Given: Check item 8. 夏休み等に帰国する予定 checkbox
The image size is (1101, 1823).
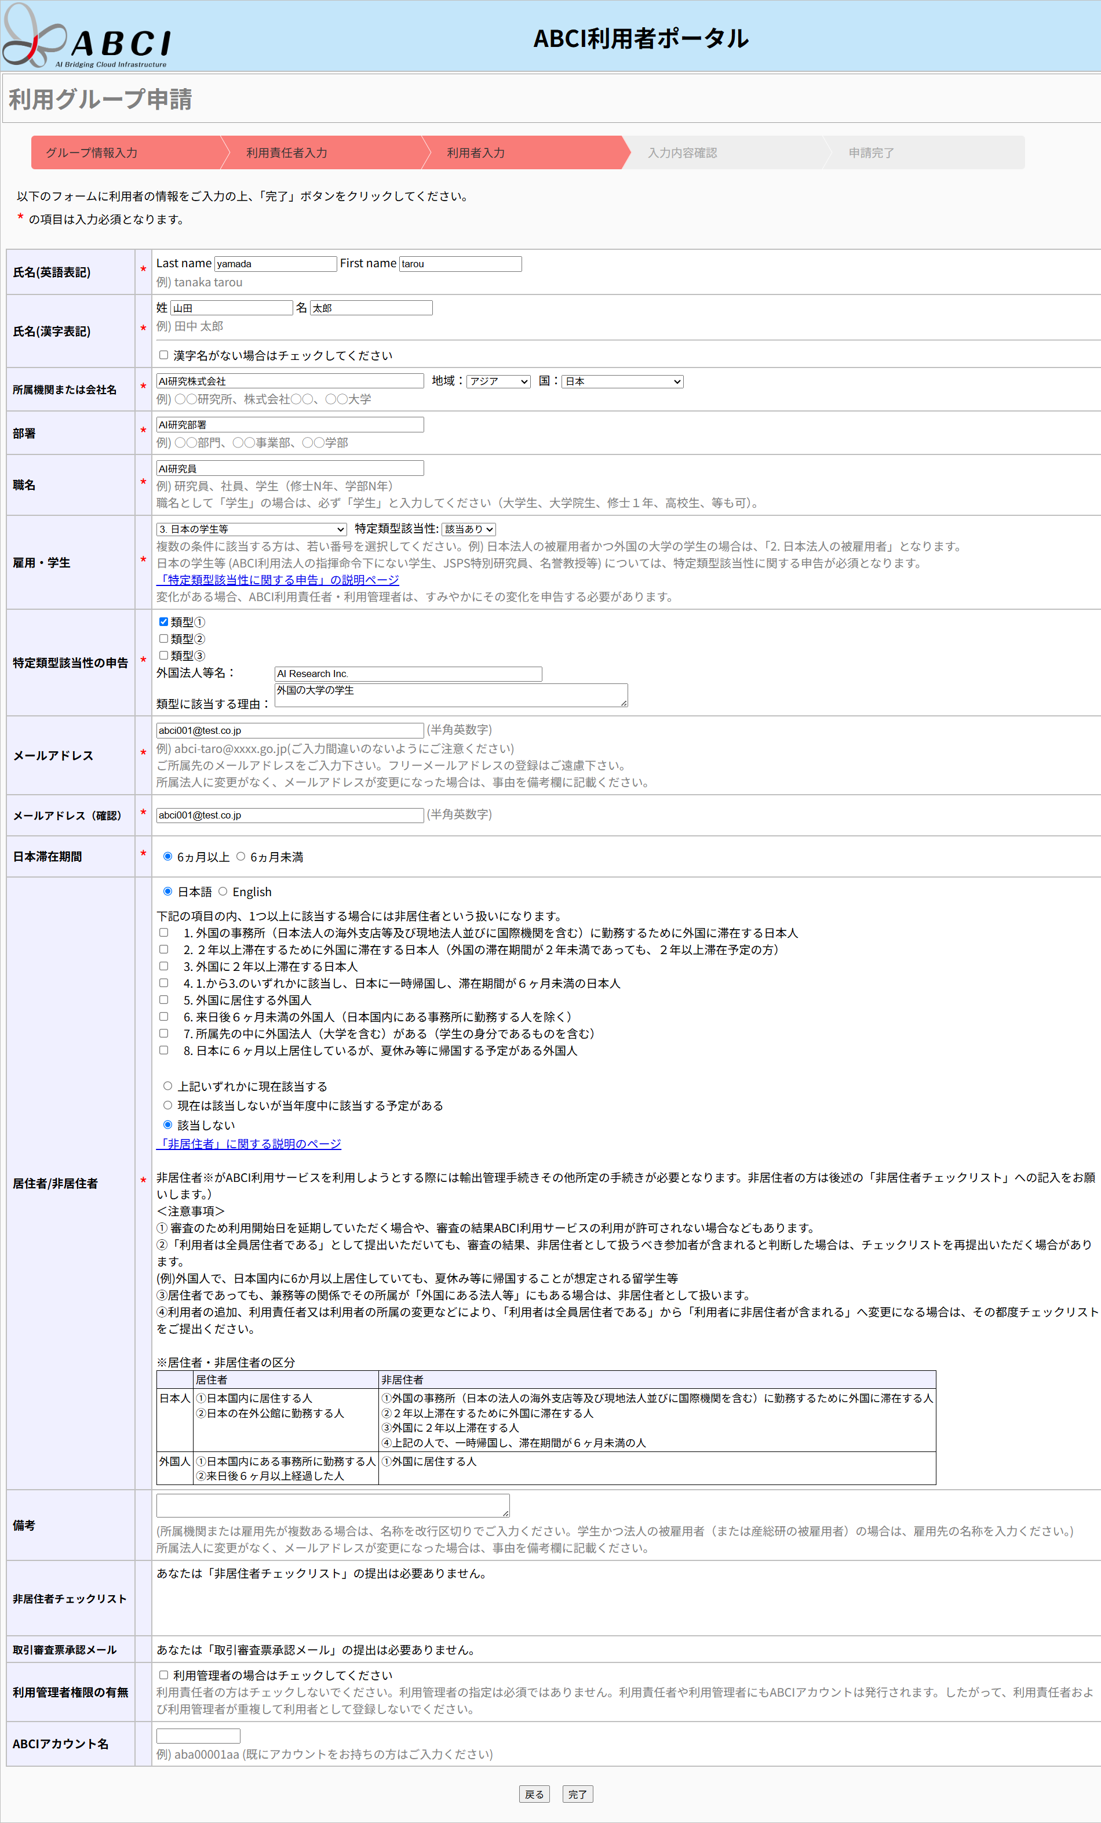Looking at the screenshot, I should [x=163, y=1050].
